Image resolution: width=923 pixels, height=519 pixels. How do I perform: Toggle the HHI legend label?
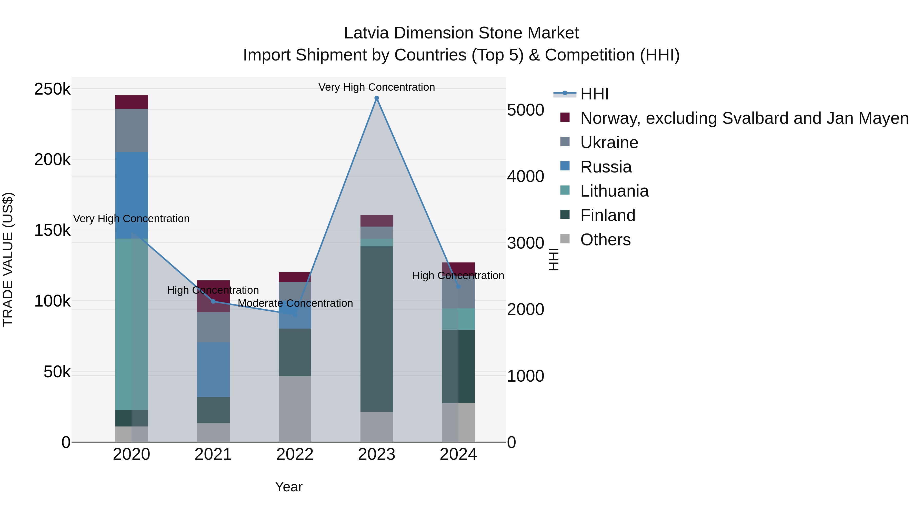[594, 94]
